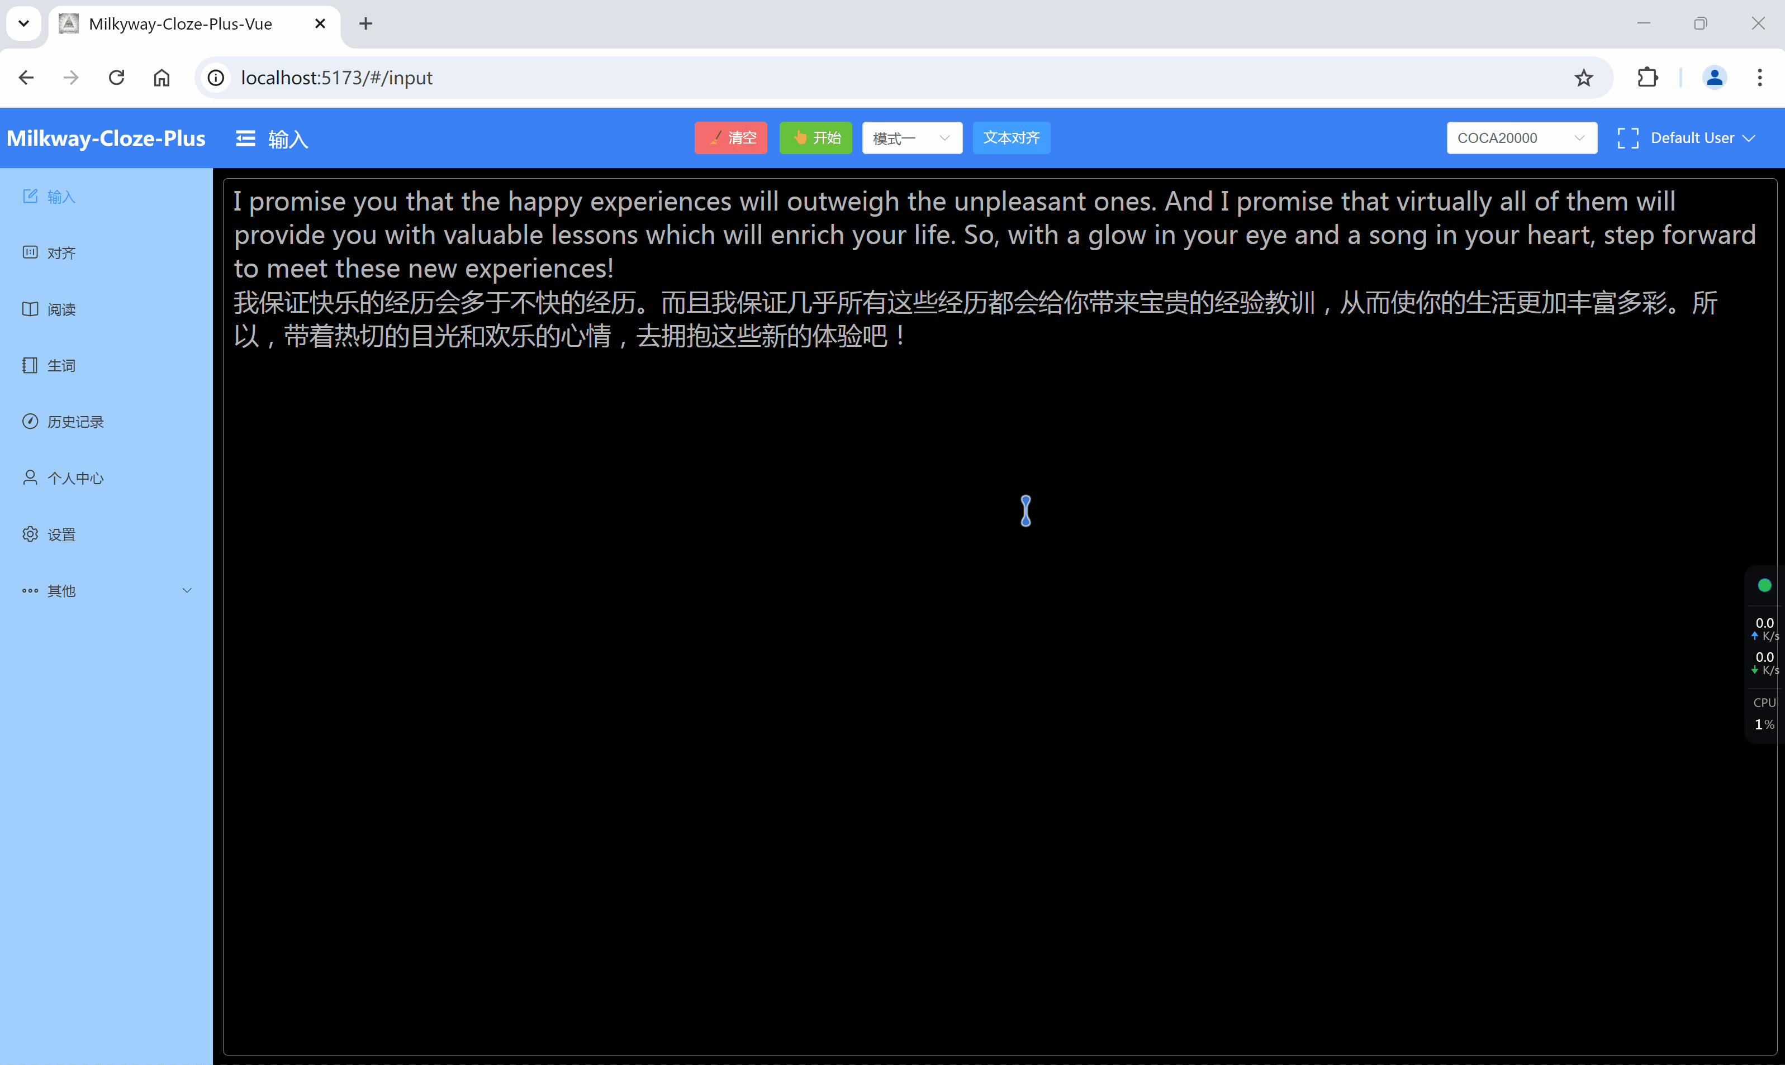Select 生词 in the sidebar
The width and height of the screenshot is (1785, 1065).
106,365
